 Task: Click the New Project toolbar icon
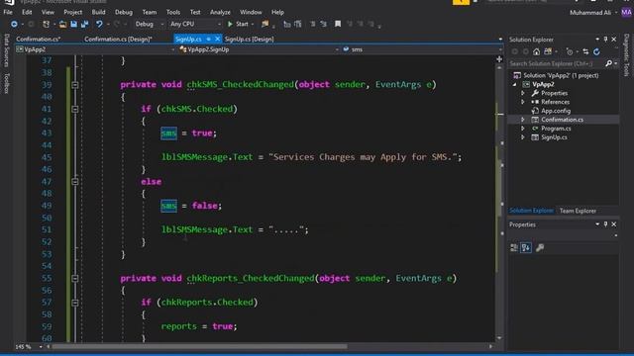[46, 24]
